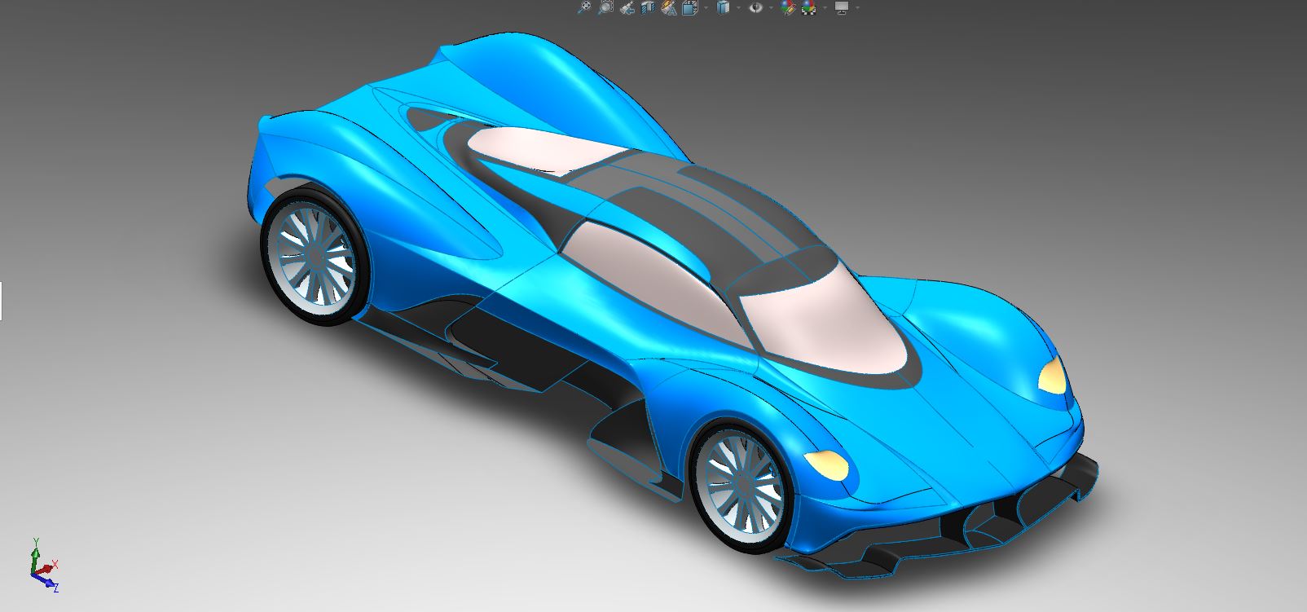Activate the Section View tool
1307x612 pixels.
pos(648,7)
